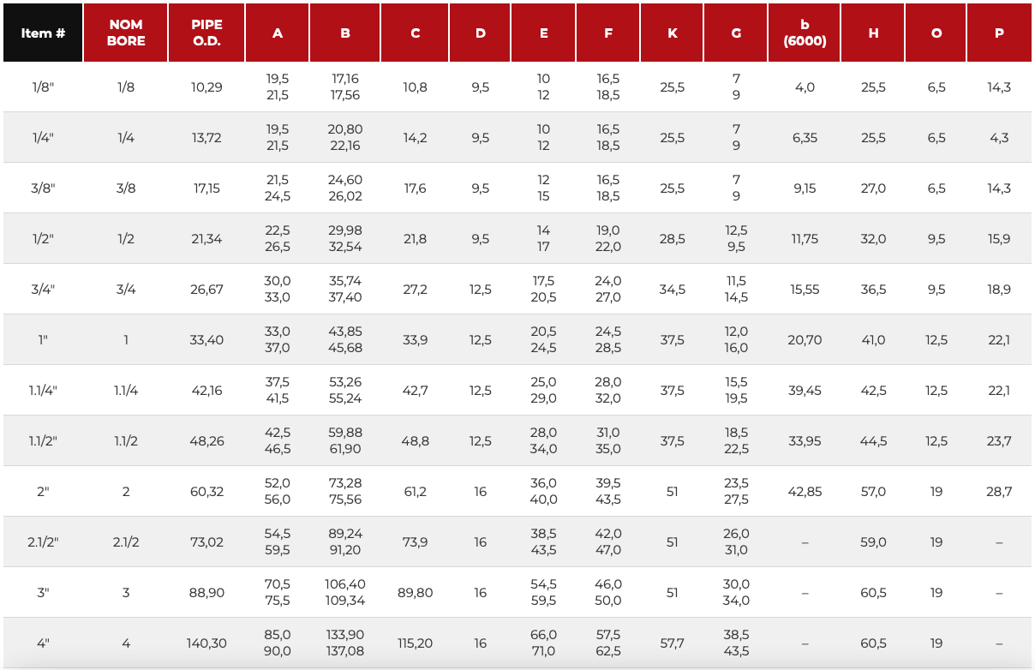Click pipe O.D. value 140,30
The image size is (1035, 670).
[206, 643]
